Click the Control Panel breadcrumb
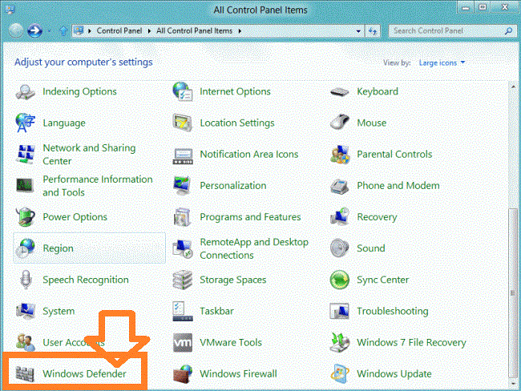 119,31
